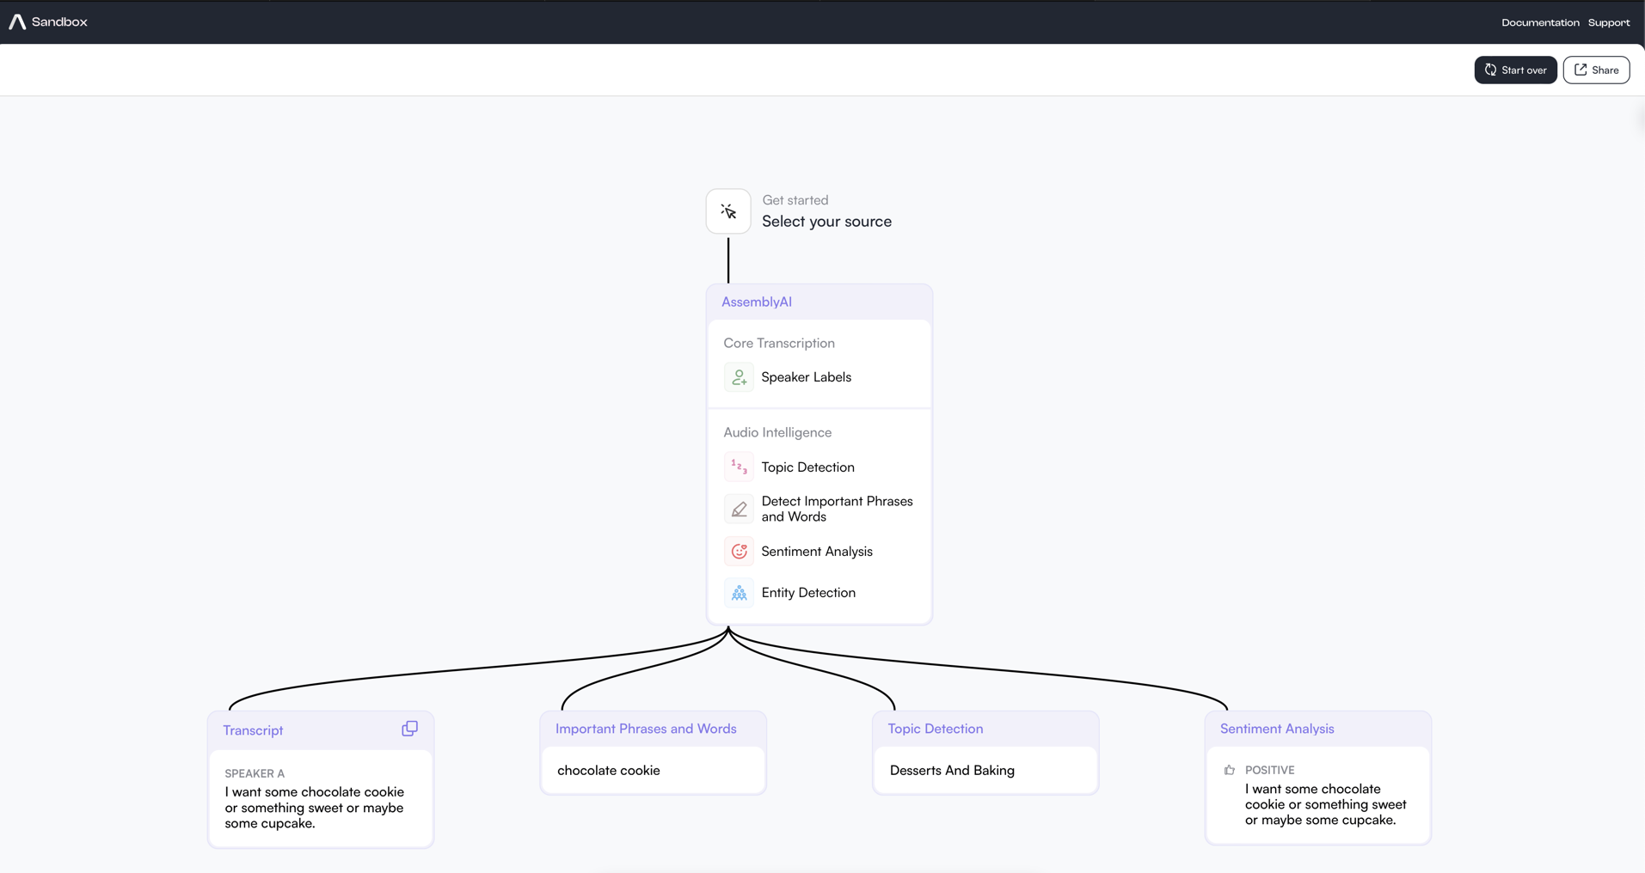This screenshot has width=1645, height=873.
Task: Click the Topic Detection numbers icon
Action: [x=739, y=467]
